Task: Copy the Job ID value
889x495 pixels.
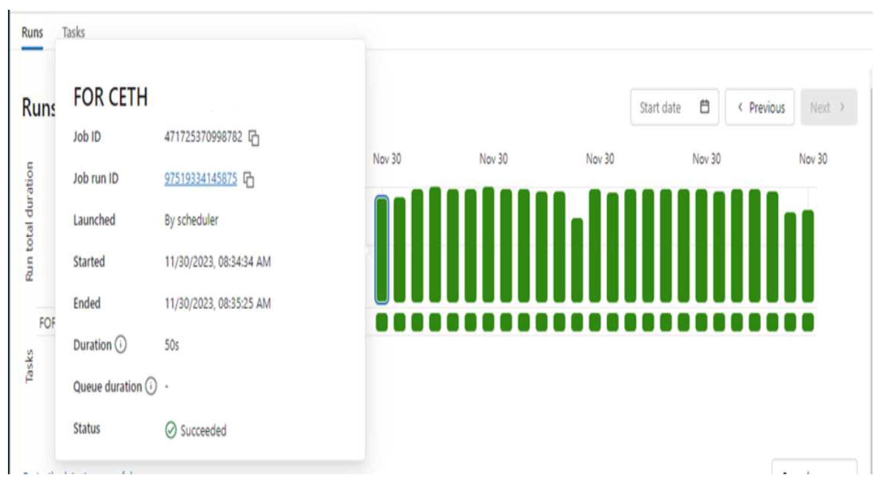Action: pos(254,137)
